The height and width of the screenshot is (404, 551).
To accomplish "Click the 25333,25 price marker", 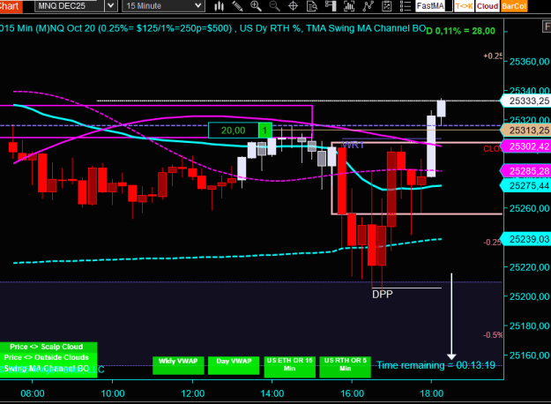I will click(x=526, y=101).
